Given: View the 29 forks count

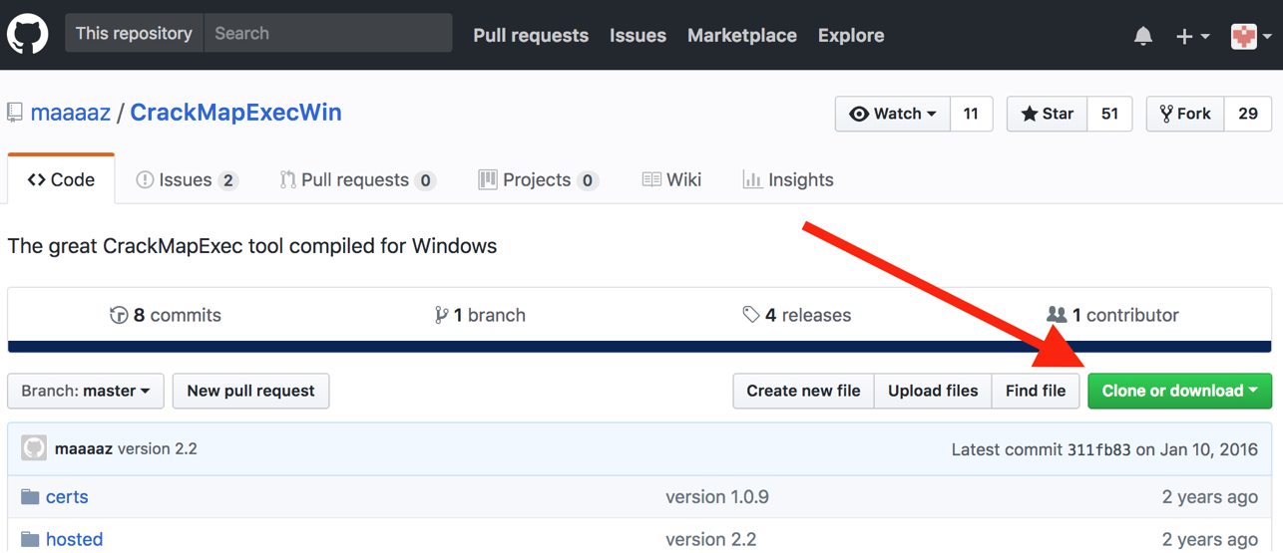Looking at the screenshot, I should coord(1248,114).
